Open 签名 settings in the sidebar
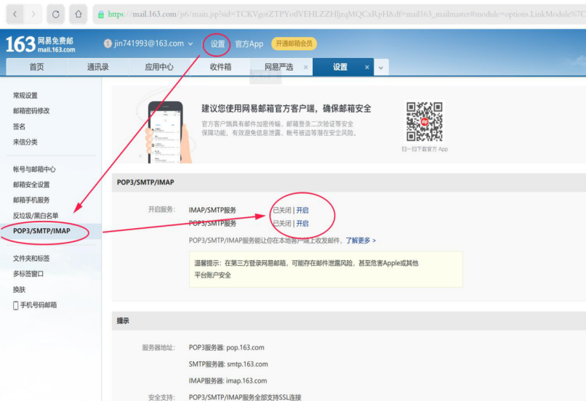 (19, 126)
